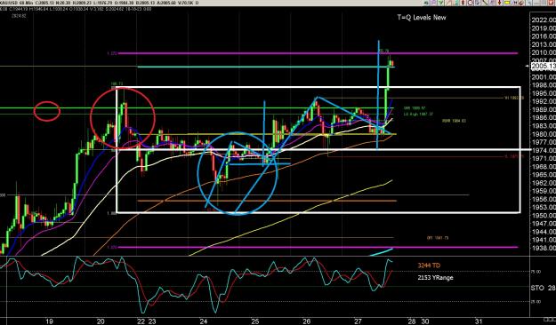Screen dimensions: 556x325
Task: Click the 2010.00 price axis label
Action: (544, 52)
